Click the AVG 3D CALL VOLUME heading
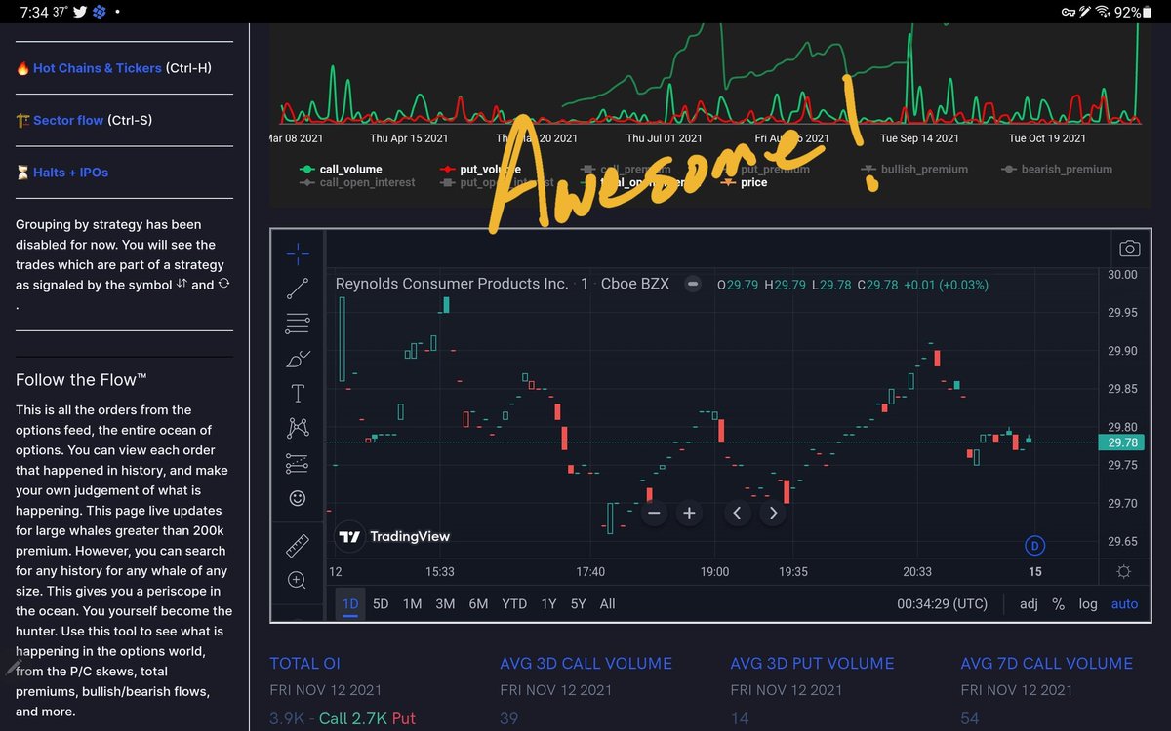The image size is (1171, 731). 585,664
